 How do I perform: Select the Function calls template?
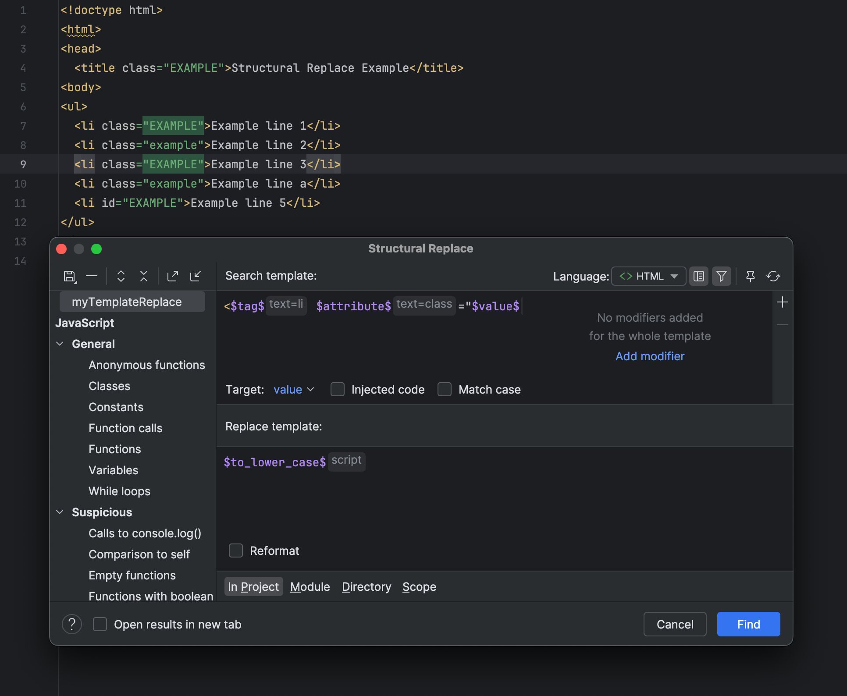click(125, 428)
